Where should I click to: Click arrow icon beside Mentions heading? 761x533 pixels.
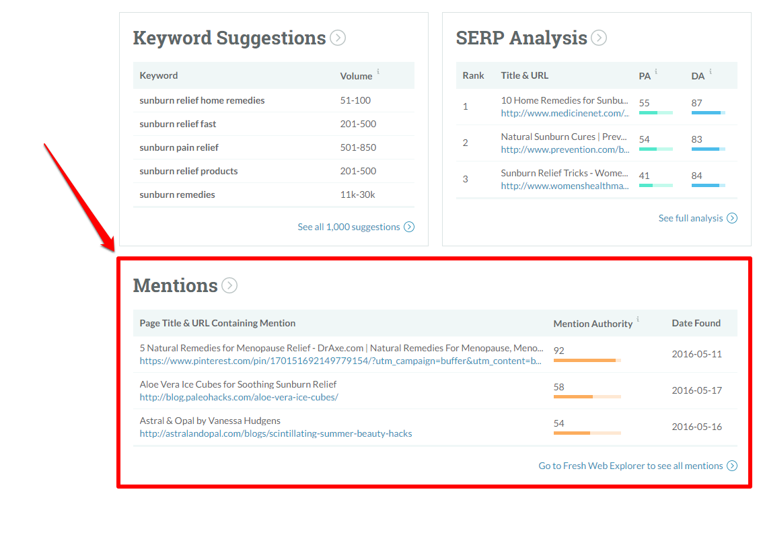pyautogui.click(x=229, y=286)
